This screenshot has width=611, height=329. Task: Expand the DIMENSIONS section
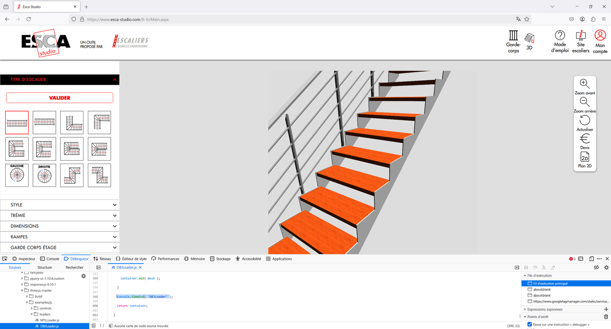pyautogui.click(x=60, y=226)
